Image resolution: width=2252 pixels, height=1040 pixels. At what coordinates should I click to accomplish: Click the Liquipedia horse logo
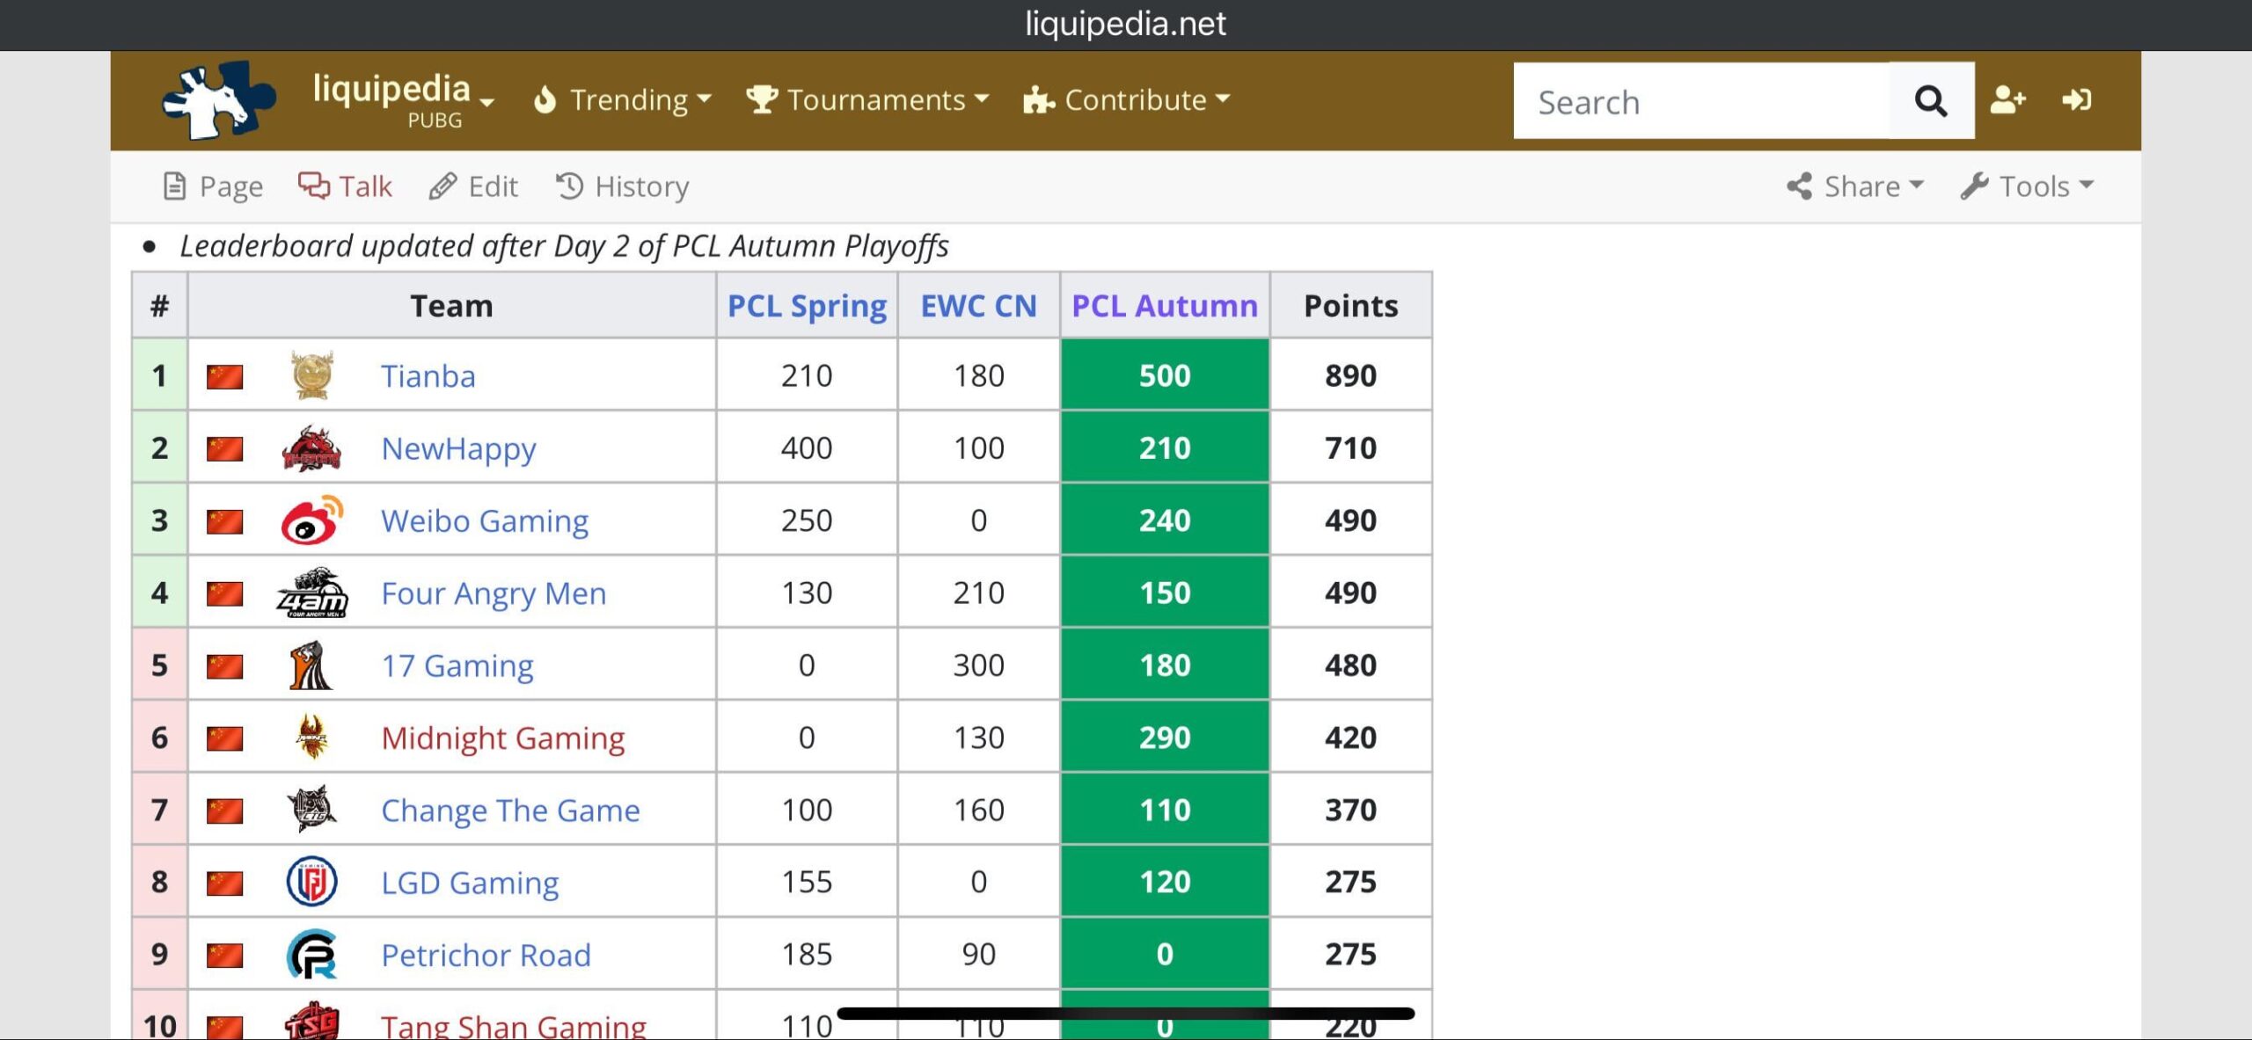tap(218, 99)
